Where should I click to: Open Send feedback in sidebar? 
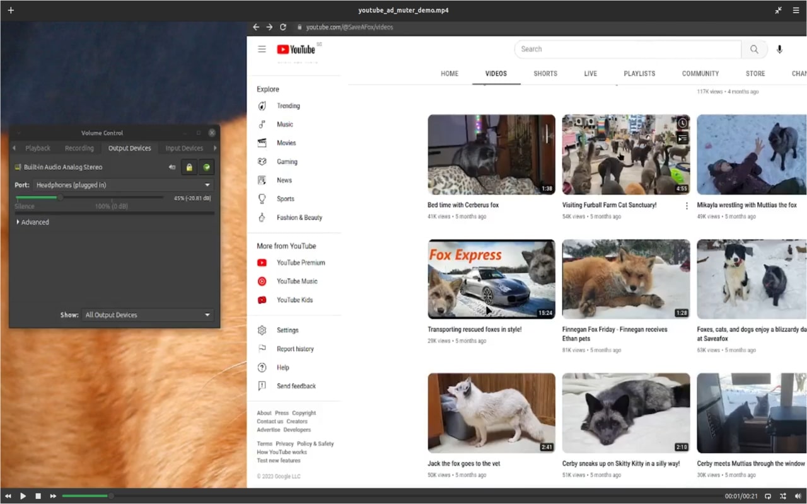296,386
